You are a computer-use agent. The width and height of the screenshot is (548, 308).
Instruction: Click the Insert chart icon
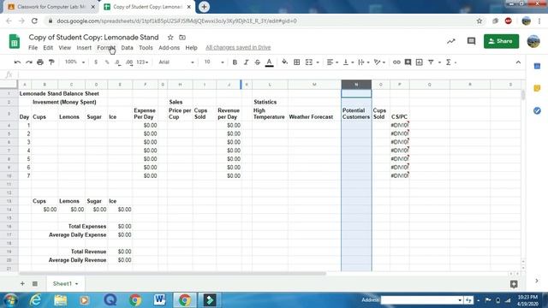click(x=420, y=62)
